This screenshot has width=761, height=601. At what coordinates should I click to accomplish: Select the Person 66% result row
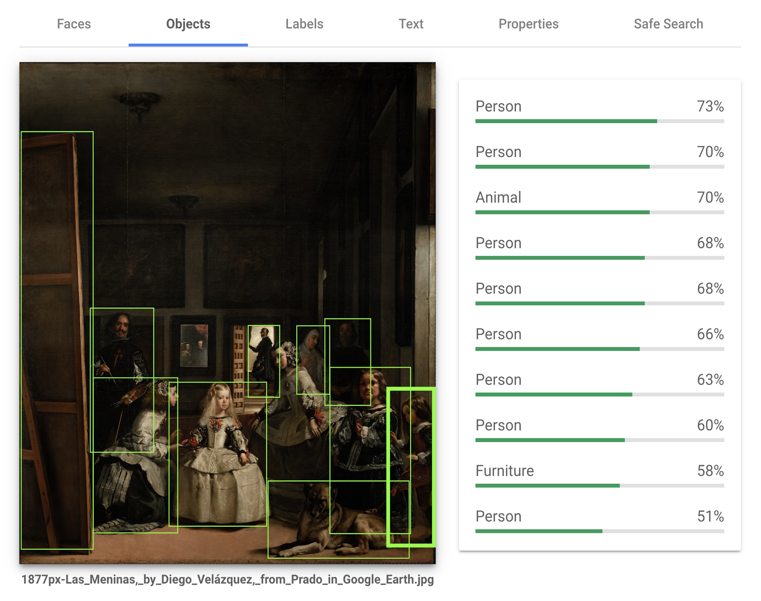(599, 338)
